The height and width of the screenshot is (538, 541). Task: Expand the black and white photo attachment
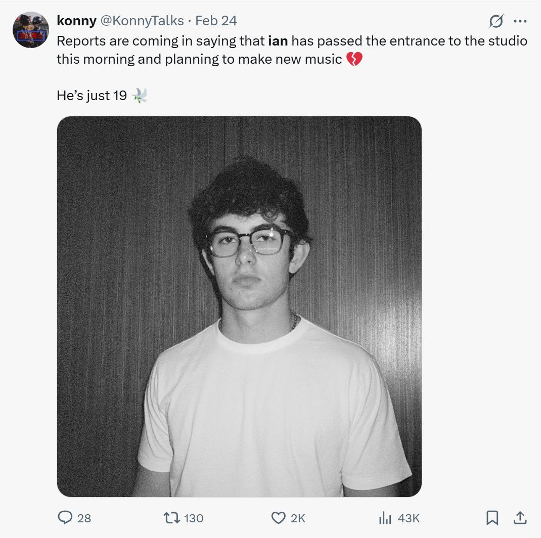(x=239, y=306)
